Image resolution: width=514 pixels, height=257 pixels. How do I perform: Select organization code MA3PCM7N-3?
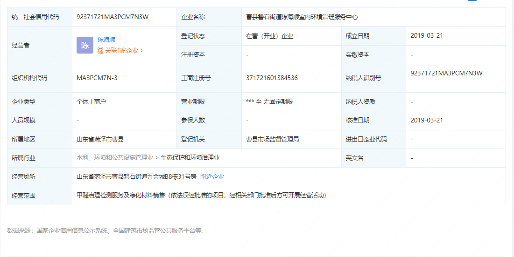click(97, 78)
